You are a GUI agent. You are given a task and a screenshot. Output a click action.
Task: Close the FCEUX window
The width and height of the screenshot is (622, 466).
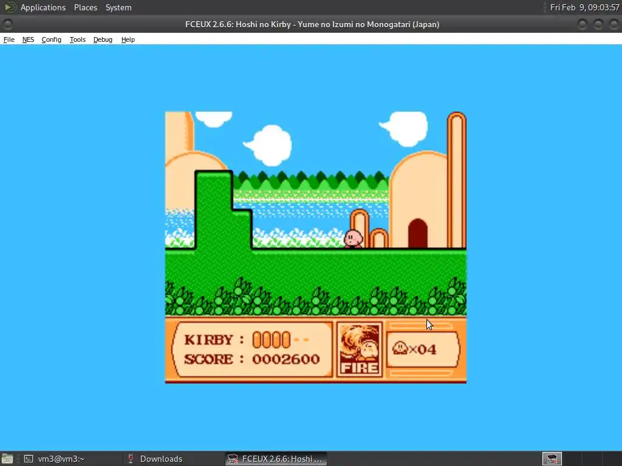[x=613, y=24]
